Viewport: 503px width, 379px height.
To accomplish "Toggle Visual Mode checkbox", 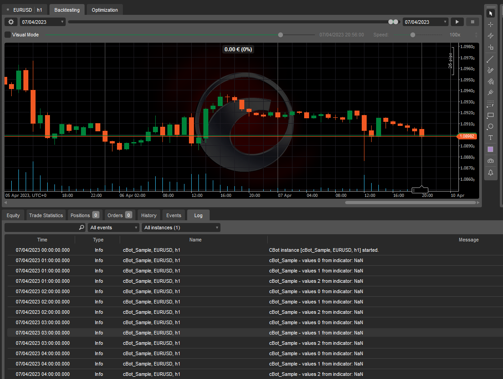I will [8, 35].
